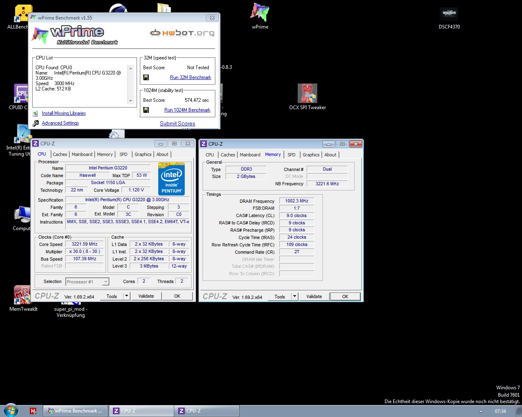The image size is (522, 417).
Task: Select SPD tab in right CPU-Z window
Action: [292, 155]
